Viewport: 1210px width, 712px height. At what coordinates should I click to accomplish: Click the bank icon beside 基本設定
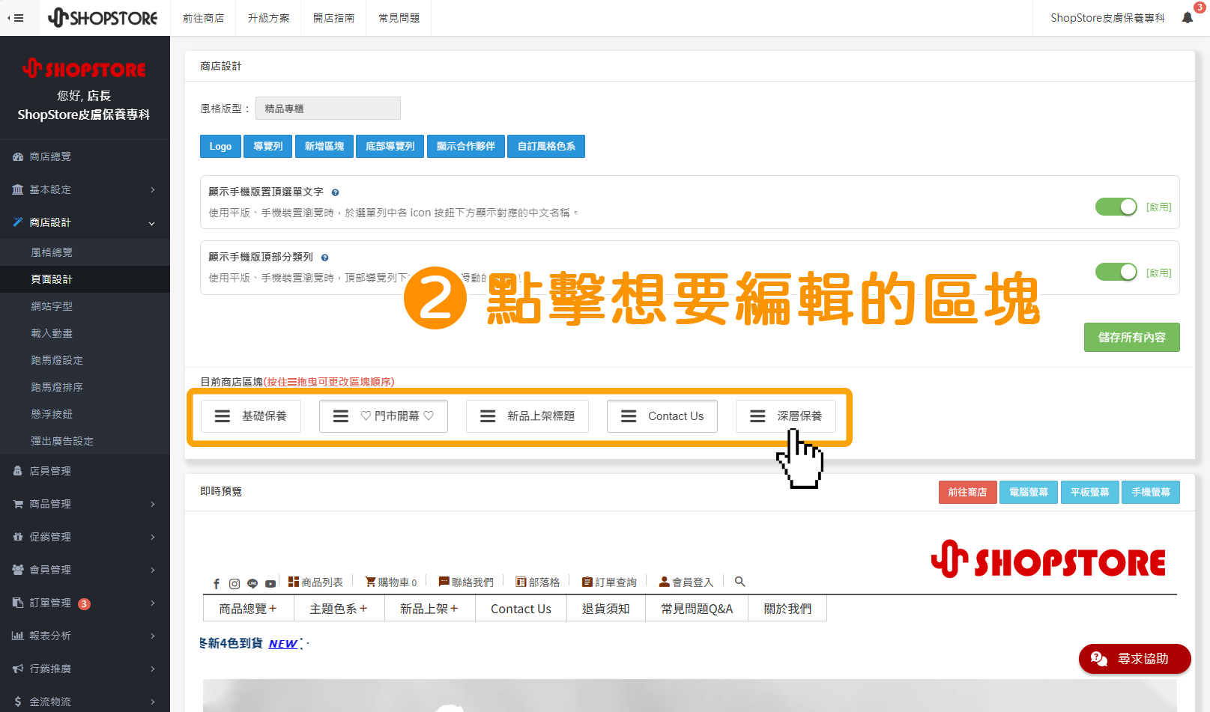(x=18, y=190)
